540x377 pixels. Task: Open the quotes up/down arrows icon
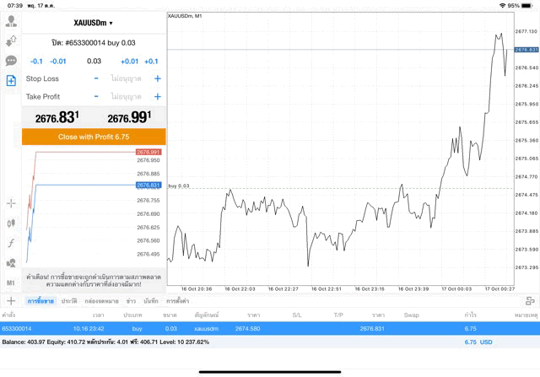[11, 40]
